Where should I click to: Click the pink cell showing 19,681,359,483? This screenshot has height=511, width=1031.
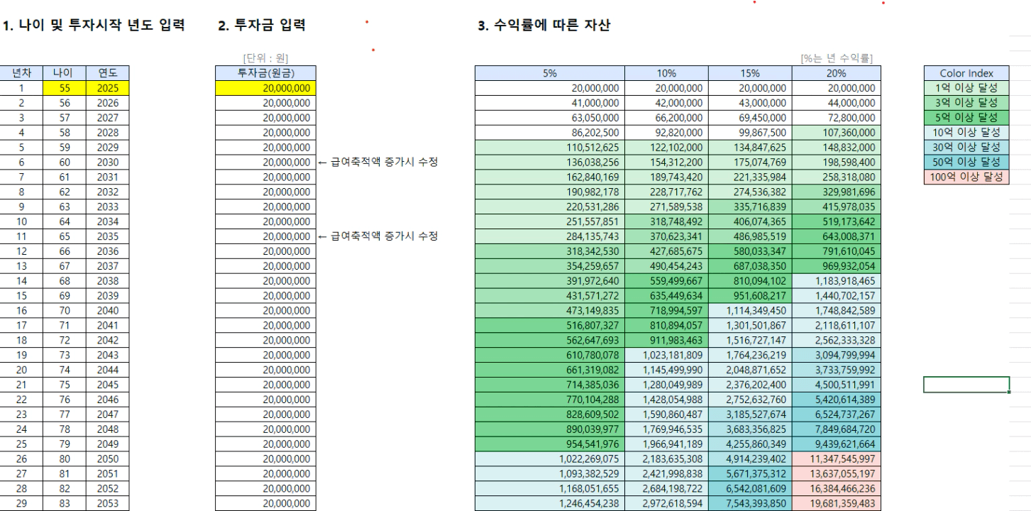coord(837,503)
